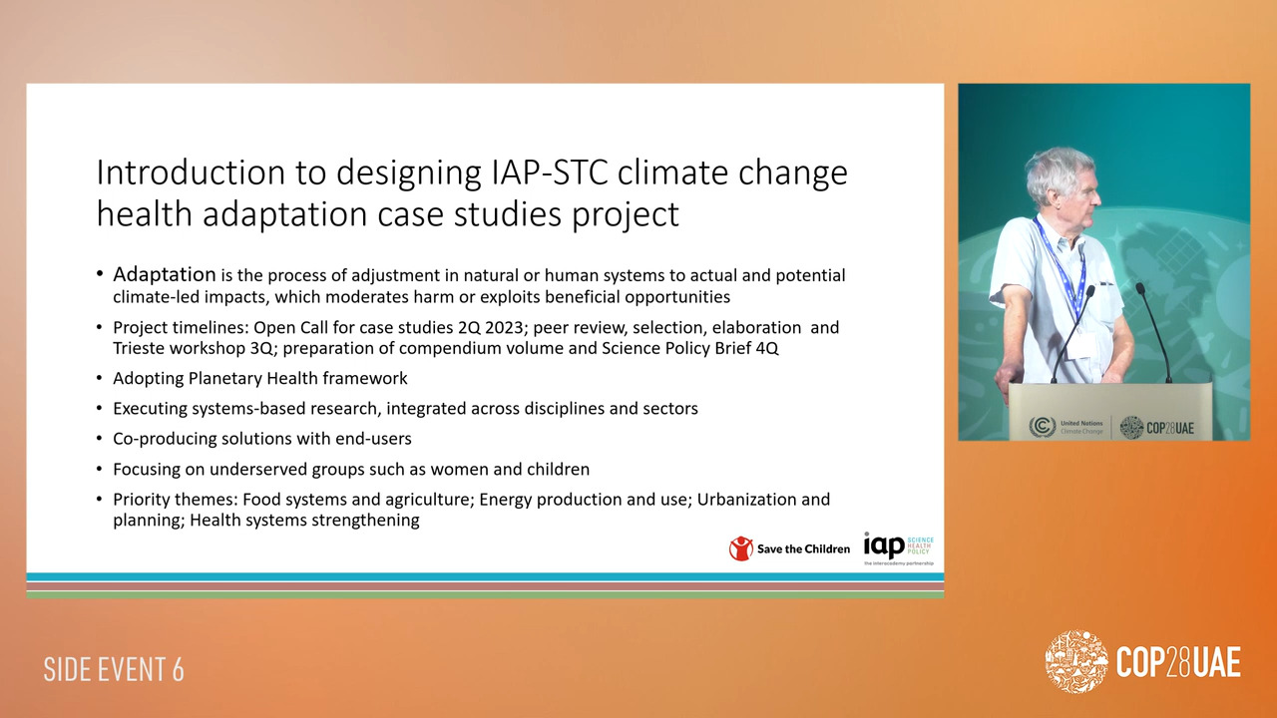Click the IAP Science Health Policy logo
The height and width of the screenshot is (718, 1277).
pos(897,547)
